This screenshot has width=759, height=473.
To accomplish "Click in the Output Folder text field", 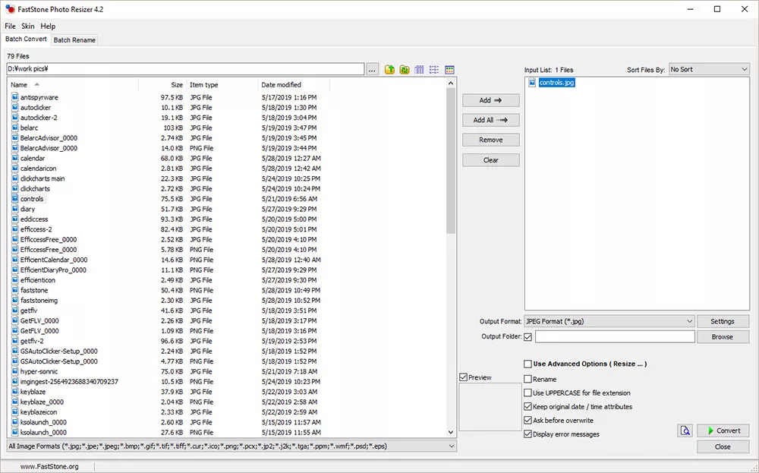I will [x=616, y=337].
